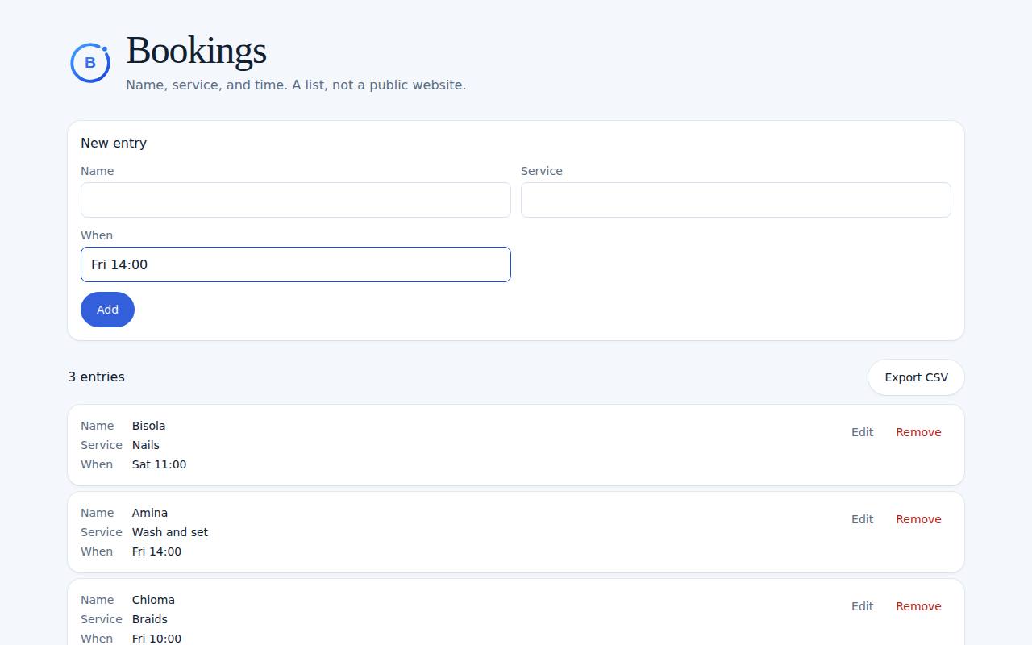This screenshot has height=645, width=1032.
Task: Click the name "Amina" in the list
Action: (x=150, y=513)
